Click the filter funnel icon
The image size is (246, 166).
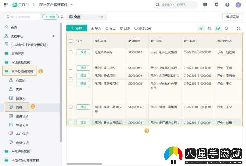201,28
